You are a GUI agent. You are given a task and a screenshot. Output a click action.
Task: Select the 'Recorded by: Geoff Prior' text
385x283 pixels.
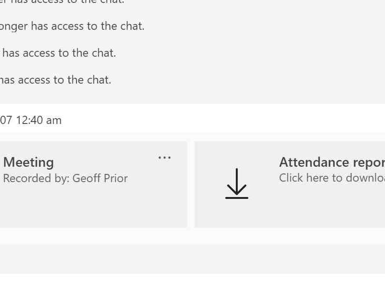coord(65,178)
